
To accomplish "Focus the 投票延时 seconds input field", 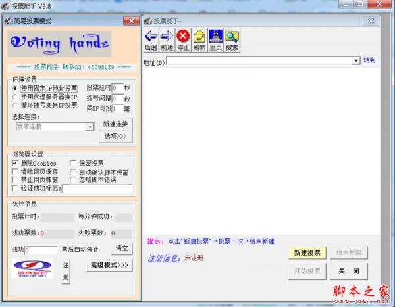I will [117, 88].
